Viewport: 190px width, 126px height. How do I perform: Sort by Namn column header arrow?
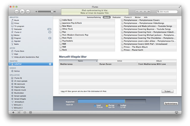(x=97, y=61)
